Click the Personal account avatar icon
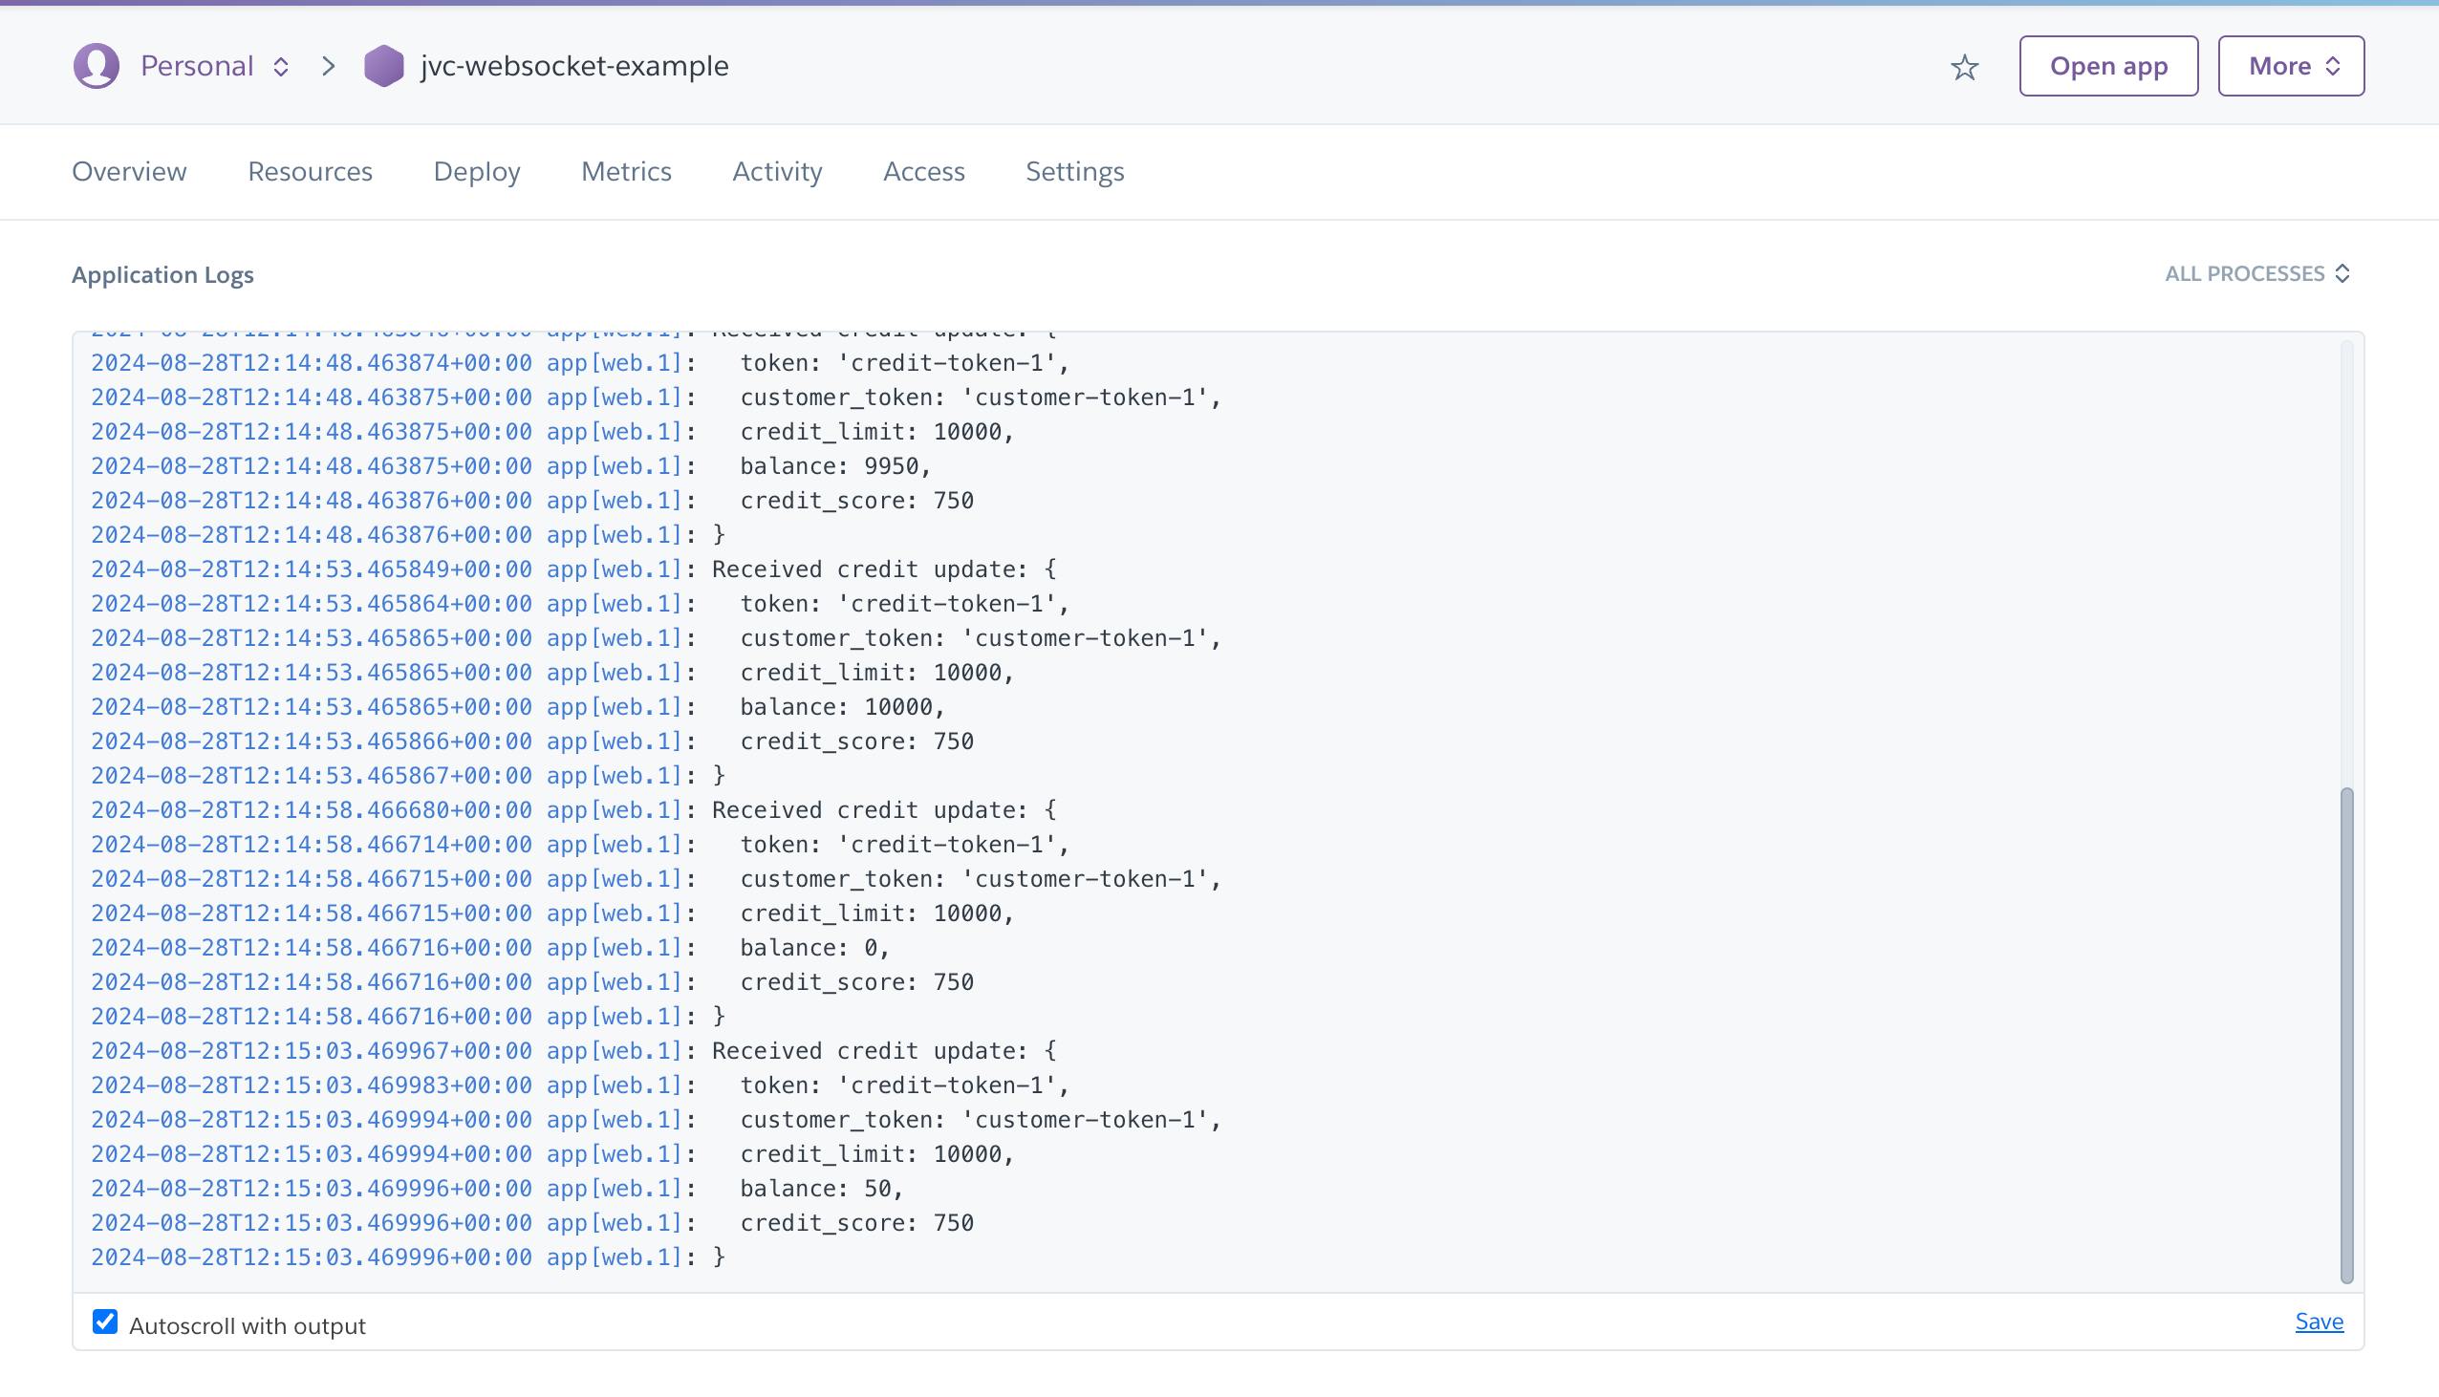2439x1397 pixels. (x=96, y=66)
